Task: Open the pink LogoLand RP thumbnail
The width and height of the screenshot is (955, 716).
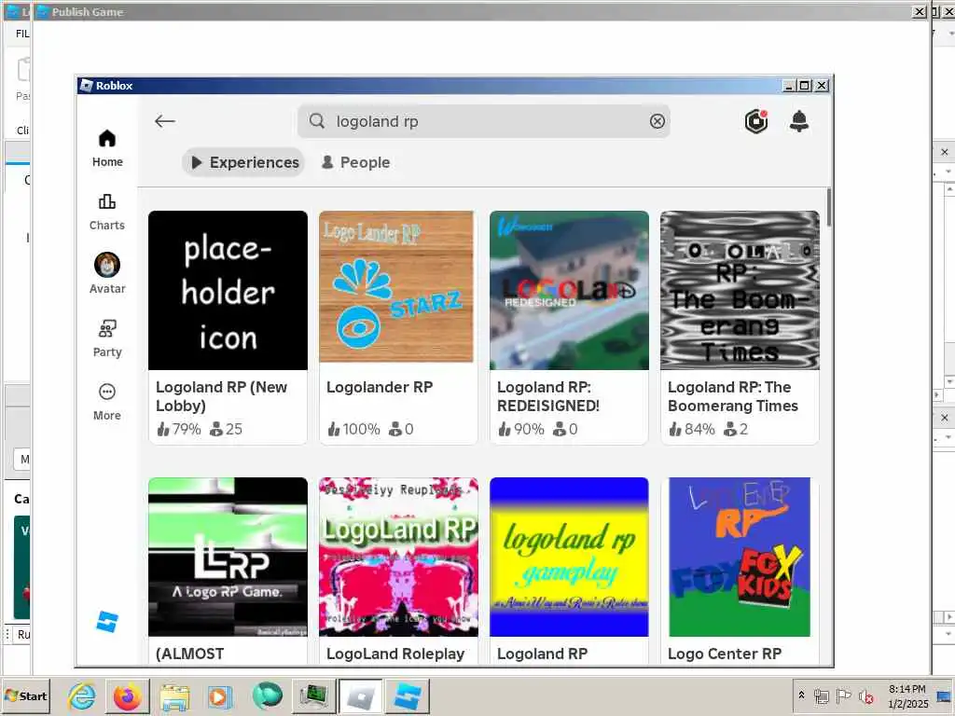Action: point(399,558)
